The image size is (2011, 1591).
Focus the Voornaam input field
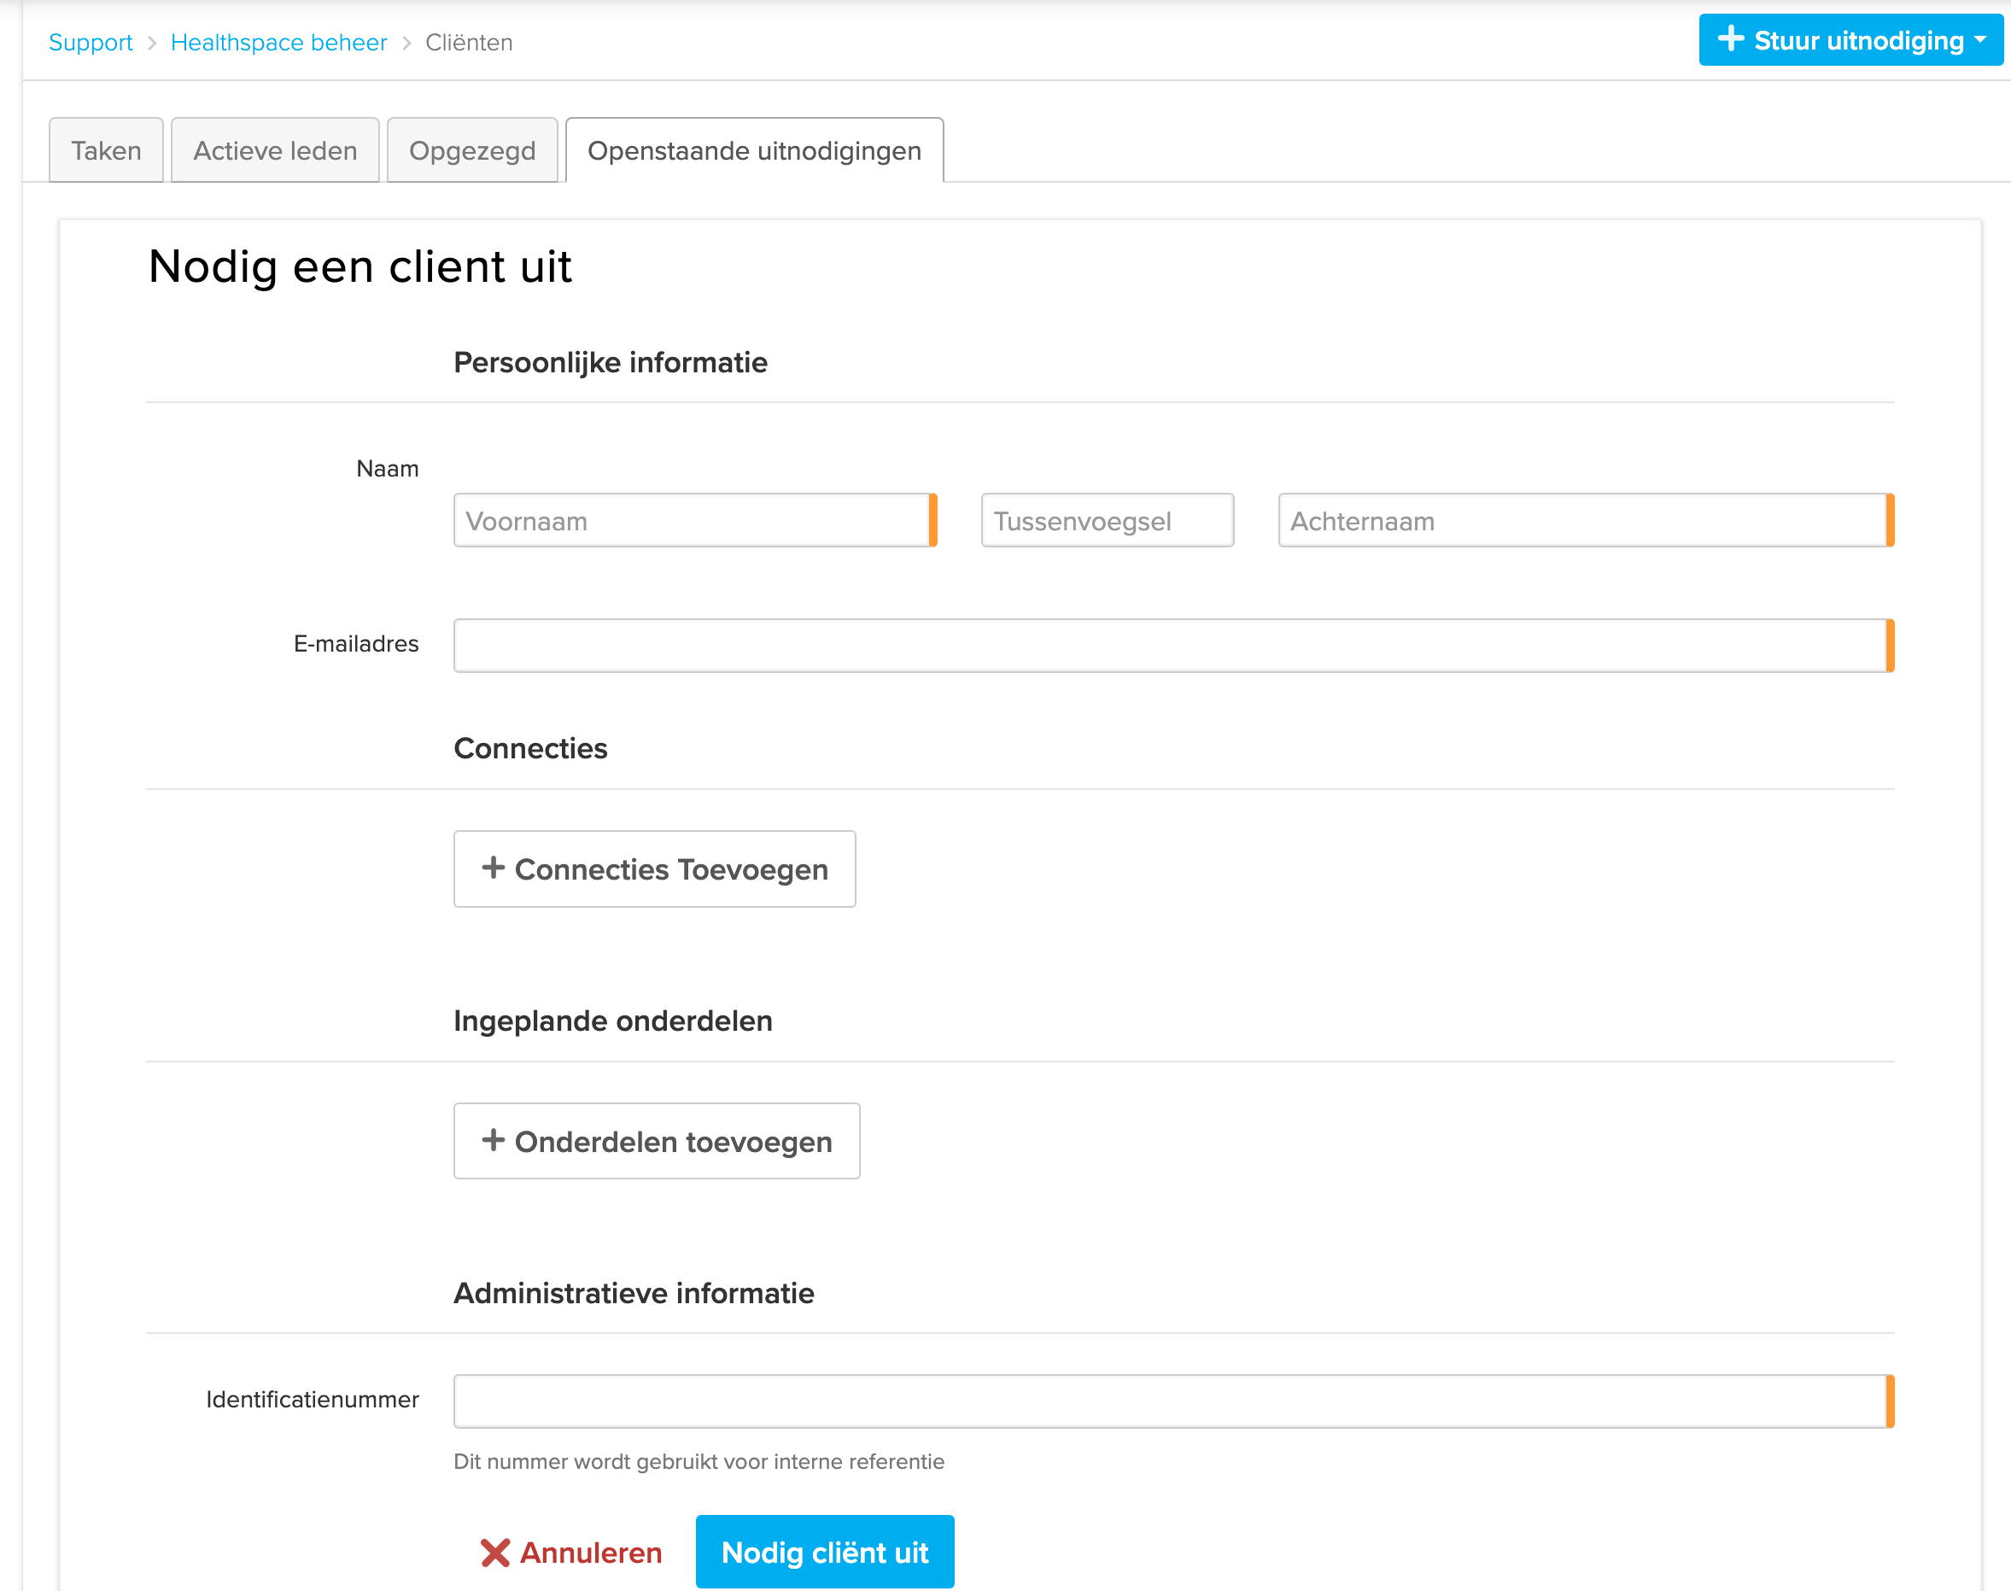pos(691,521)
